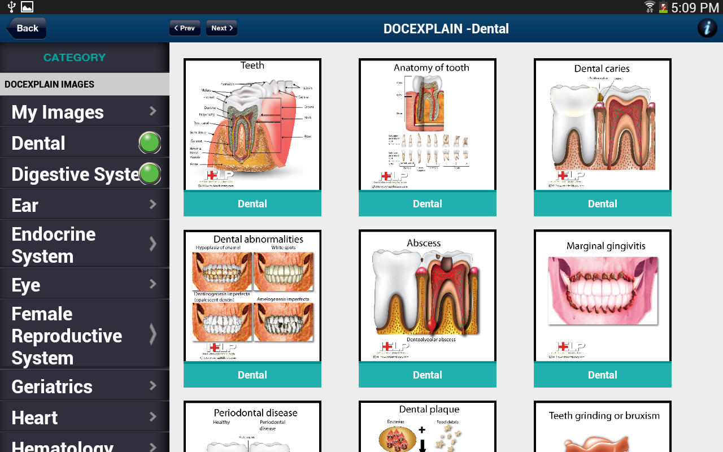
Task: Tap Dental label under Marginal gingivitis
Action: pos(603,375)
